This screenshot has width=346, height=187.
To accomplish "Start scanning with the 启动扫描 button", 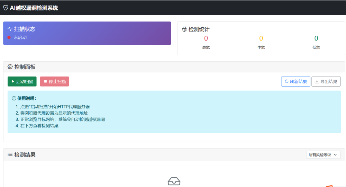I will 22,82.
